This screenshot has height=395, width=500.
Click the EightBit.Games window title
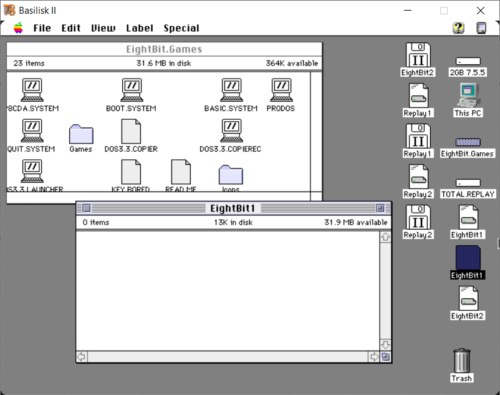coord(164,49)
